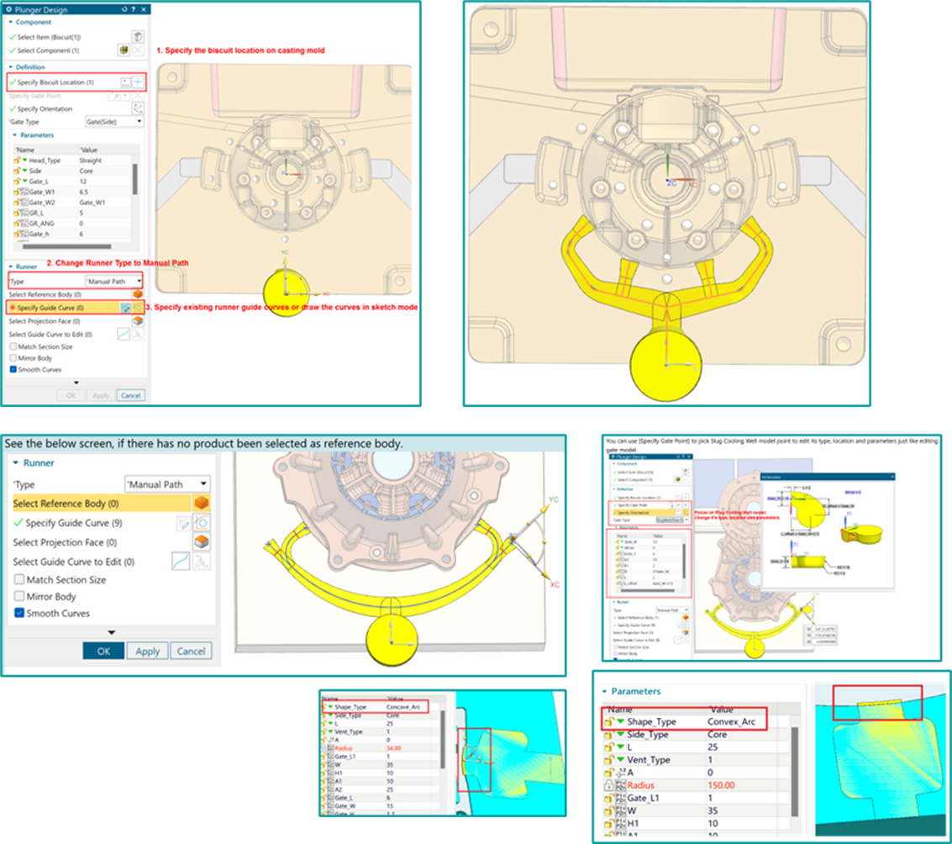This screenshot has height=844, width=952.
Task: Open the red-outlined Runner Type Manual Path dropdown
Action: click(x=114, y=281)
